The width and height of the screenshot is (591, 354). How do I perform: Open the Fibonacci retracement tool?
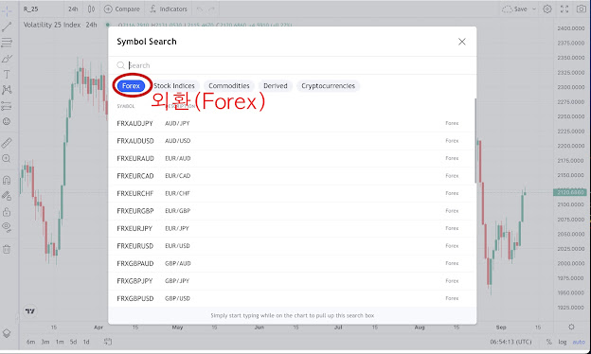click(7, 43)
